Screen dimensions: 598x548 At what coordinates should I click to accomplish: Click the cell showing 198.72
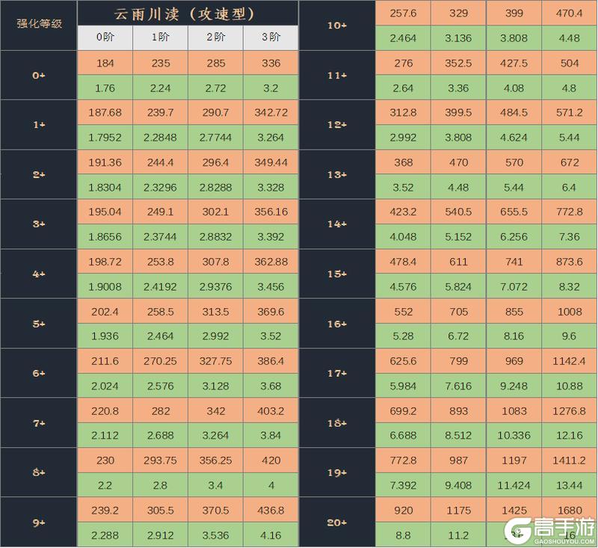point(105,262)
